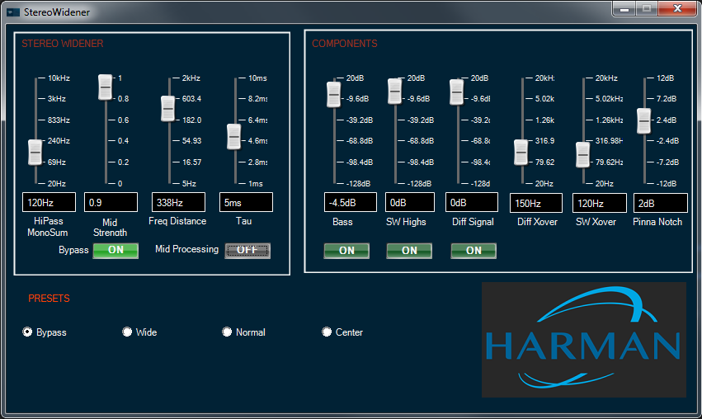Close the StereoWidener window
Viewport: 702px width, 419px height.
[677, 8]
